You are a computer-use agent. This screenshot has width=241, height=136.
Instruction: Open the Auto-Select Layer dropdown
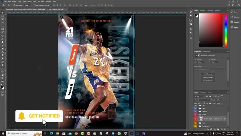point(27,5)
